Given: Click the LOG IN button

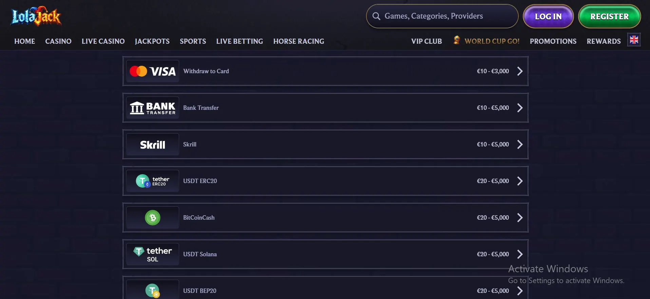Looking at the screenshot, I should tap(548, 16).
